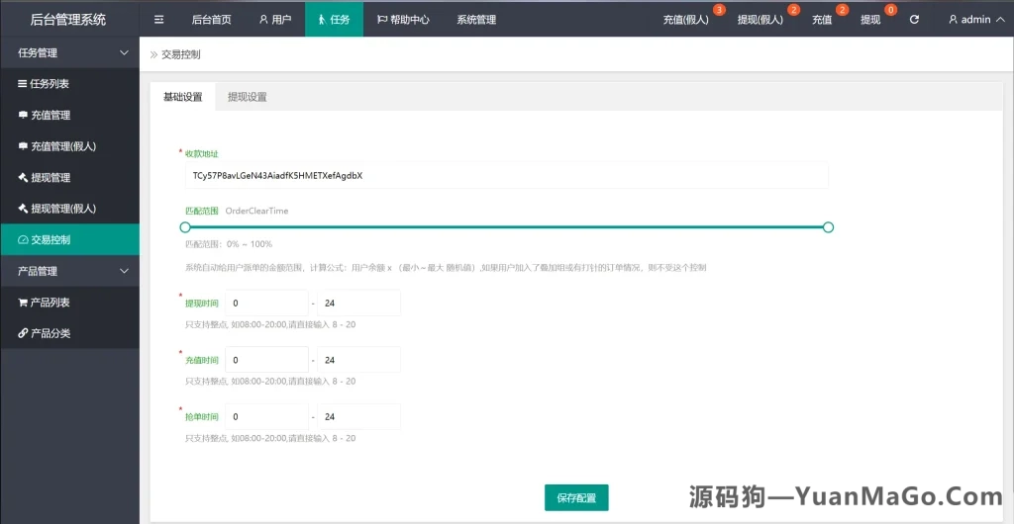Collapse the 任务管理 sidebar group
The height and width of the screenshot is (524, 1014).
tap(70, 53)
